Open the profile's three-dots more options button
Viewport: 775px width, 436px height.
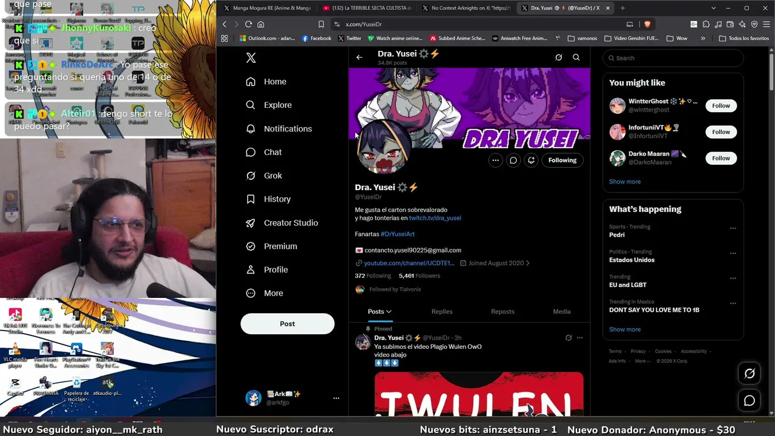(x=495, y=160)
